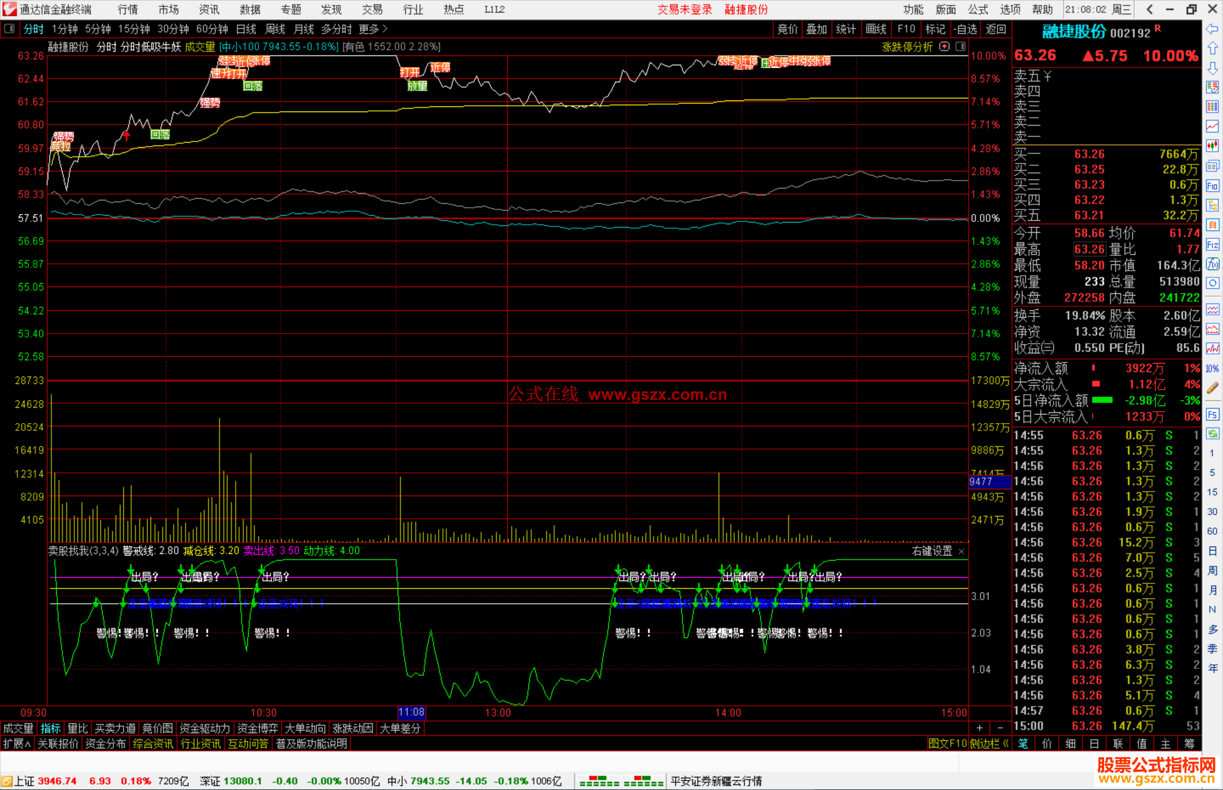Click the F12 sidebar icon

pos(1212,245)
